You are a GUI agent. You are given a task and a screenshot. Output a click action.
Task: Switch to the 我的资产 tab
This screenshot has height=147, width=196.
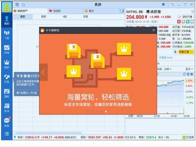point(30,11)
